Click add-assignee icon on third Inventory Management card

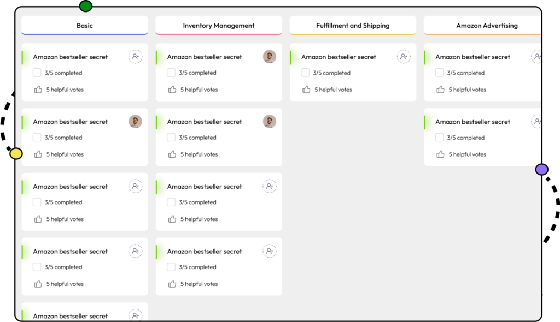269,187
